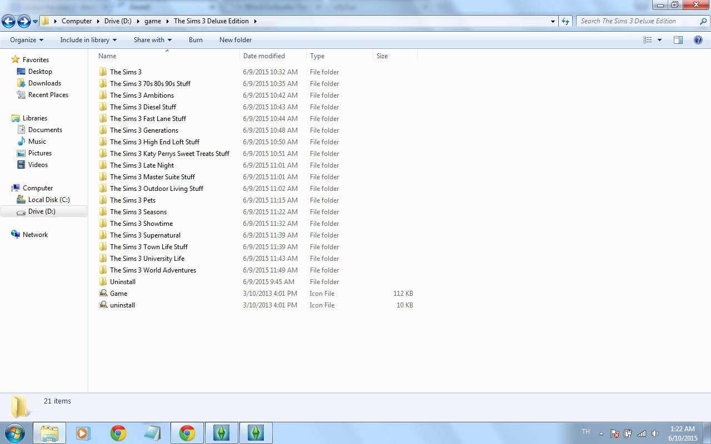The width and height of the screenshot is (711, 444).
Task: Select The Sims 3 Pets folder icon
Action: pos(103,200)
